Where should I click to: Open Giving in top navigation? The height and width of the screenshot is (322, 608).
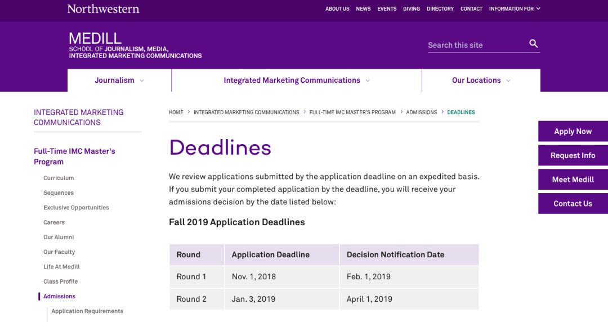412,8
